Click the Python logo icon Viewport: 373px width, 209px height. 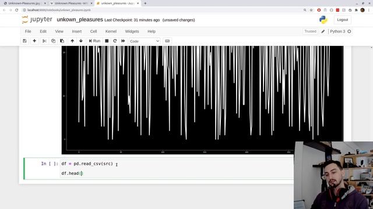pos(323,20)
